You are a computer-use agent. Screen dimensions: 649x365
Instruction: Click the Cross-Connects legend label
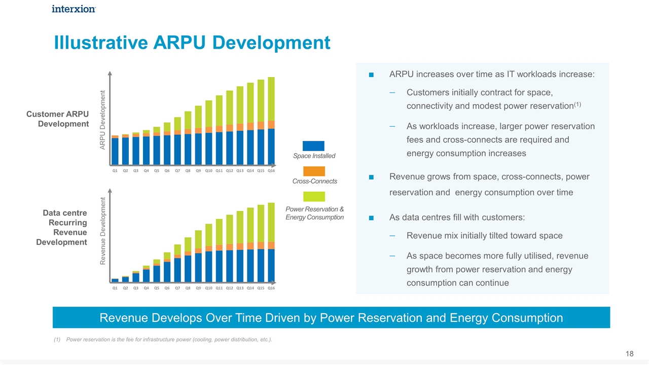[315, 181]
